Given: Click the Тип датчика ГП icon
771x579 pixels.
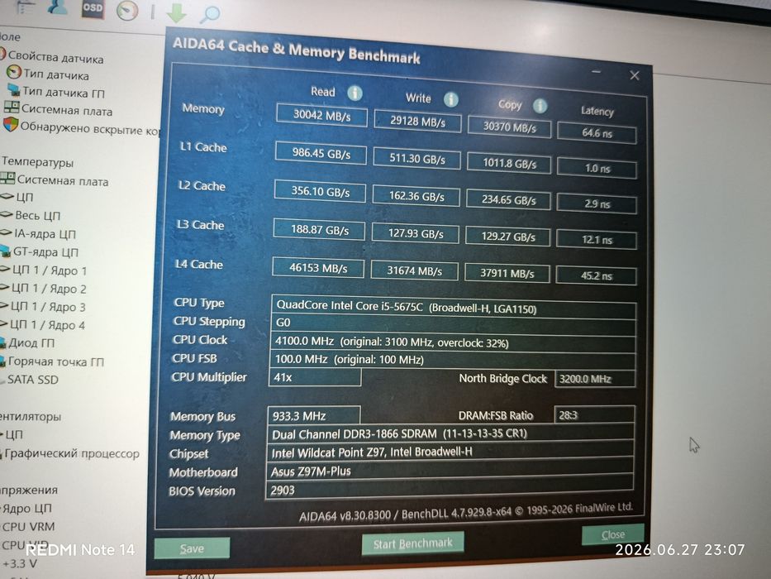Looking at the screenshot, I should [x=14, y=90].
